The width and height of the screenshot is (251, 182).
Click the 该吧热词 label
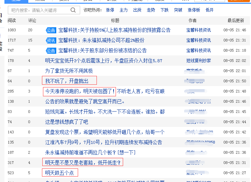(x=92, y=10)
